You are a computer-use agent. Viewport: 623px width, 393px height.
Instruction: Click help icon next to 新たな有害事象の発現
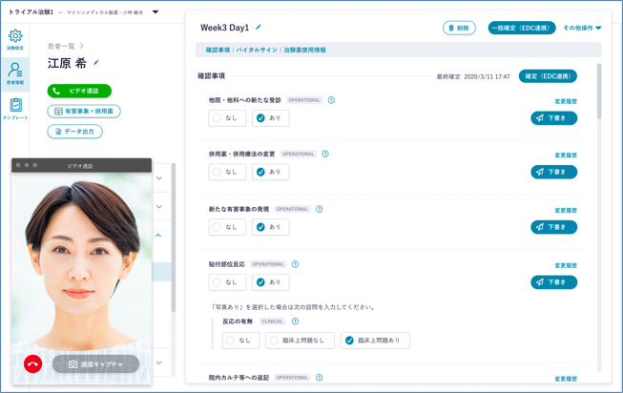(x=319, y=209)
